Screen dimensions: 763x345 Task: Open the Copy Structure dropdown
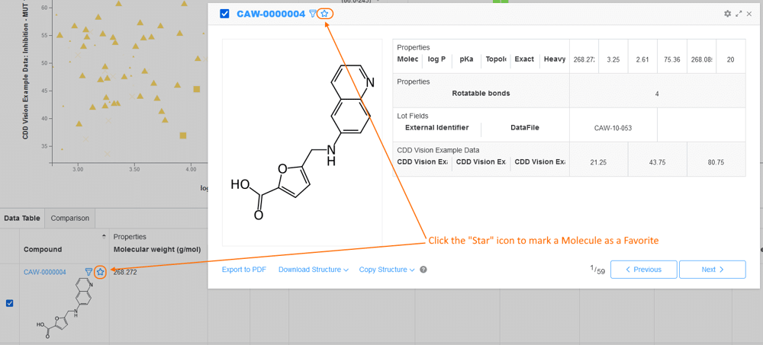click(387, 270)
